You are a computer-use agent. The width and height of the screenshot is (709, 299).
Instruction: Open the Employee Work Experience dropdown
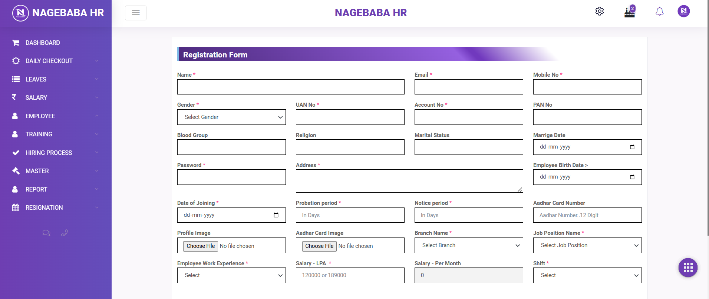coord(231,275)
